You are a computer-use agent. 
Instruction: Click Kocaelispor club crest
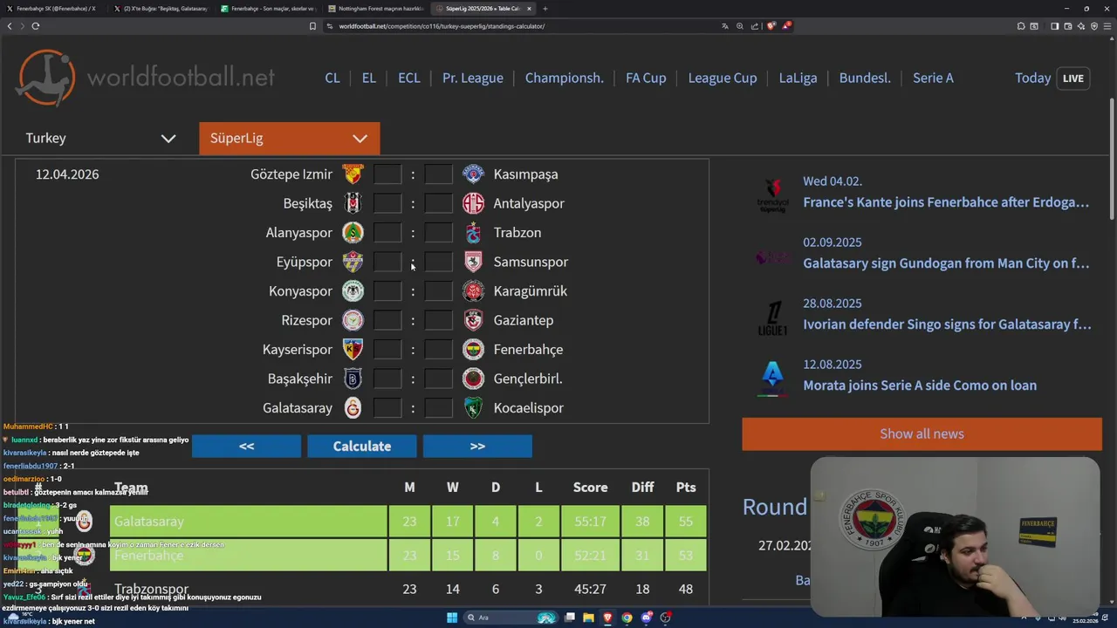pos(473,408)
